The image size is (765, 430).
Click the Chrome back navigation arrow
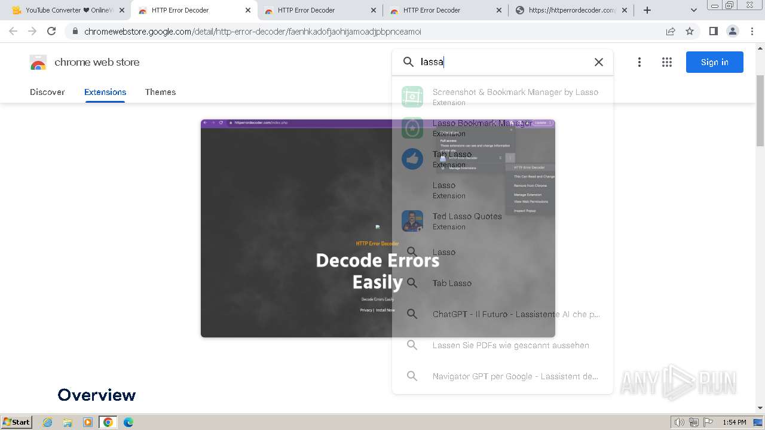(13, 31)
